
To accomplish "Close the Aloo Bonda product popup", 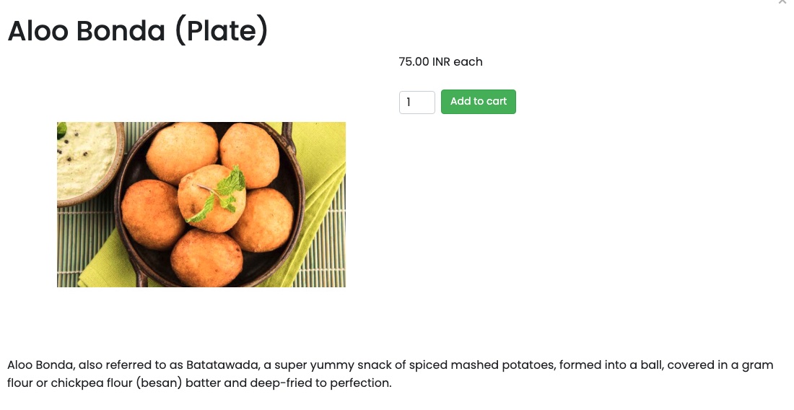I will pyautogui.click(x=782, y=2).
